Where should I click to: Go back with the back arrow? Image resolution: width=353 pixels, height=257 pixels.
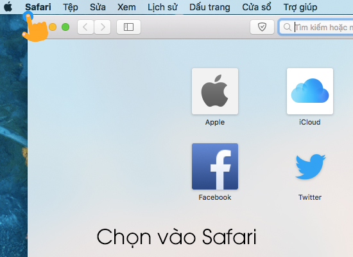click(x=85, y=27)
